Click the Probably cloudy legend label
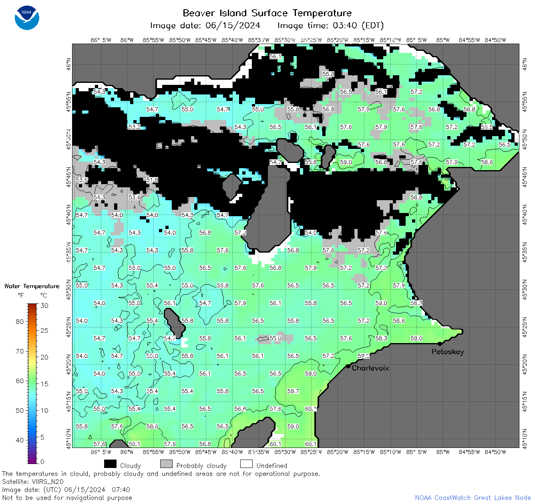This screenshot has width=535, height=504. 201,466
